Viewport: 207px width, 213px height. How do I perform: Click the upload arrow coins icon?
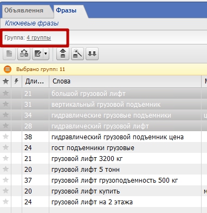63,54
